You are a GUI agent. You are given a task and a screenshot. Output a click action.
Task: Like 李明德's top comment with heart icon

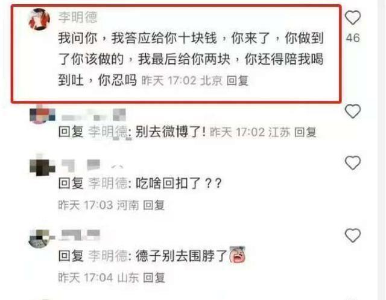tap(353, 18)
